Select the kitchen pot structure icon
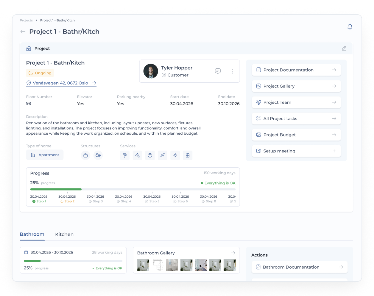Viewport: 374px width, 296px height. (x=85, y=155)
